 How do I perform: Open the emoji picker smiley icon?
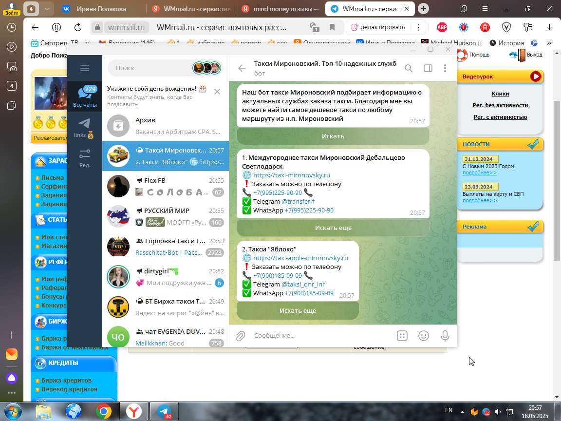[x=424, y=336]
